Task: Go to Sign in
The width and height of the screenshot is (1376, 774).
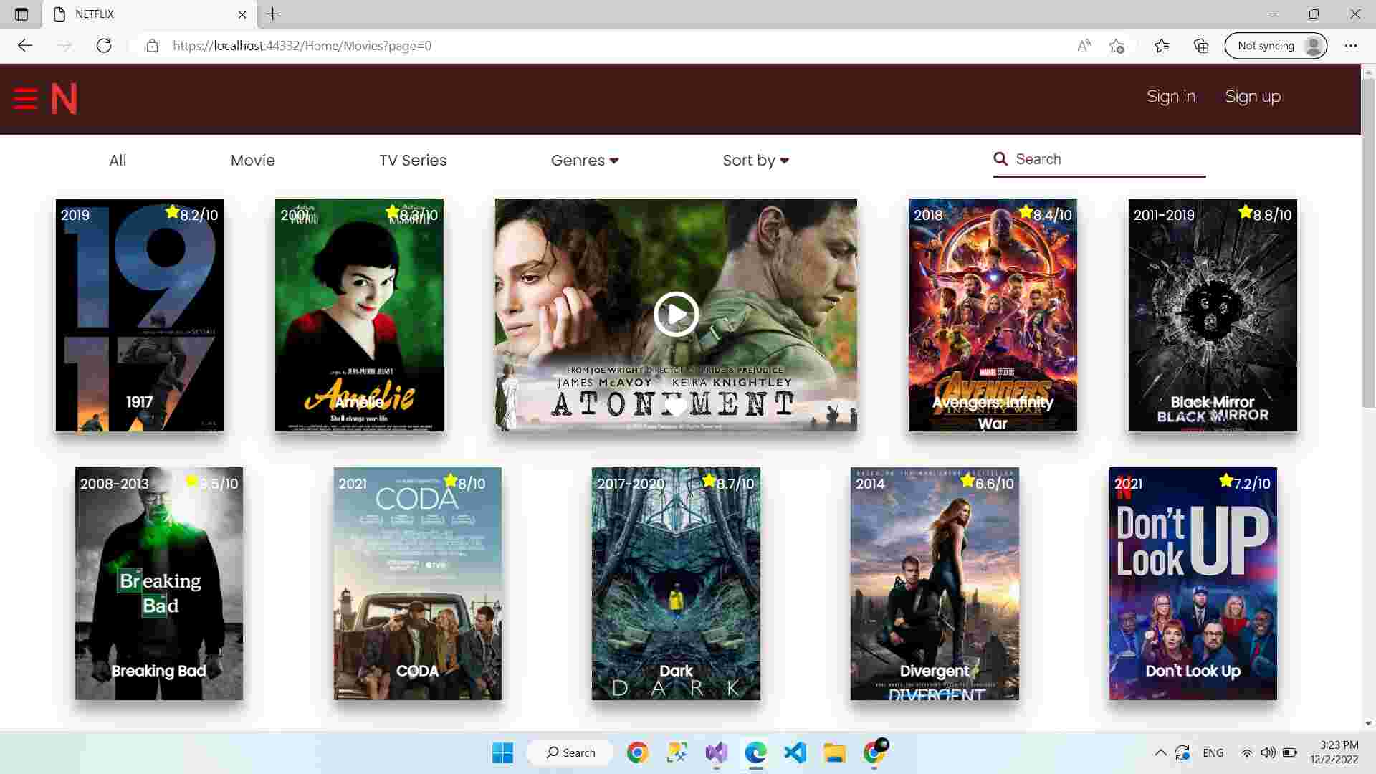Action: 1171,97
